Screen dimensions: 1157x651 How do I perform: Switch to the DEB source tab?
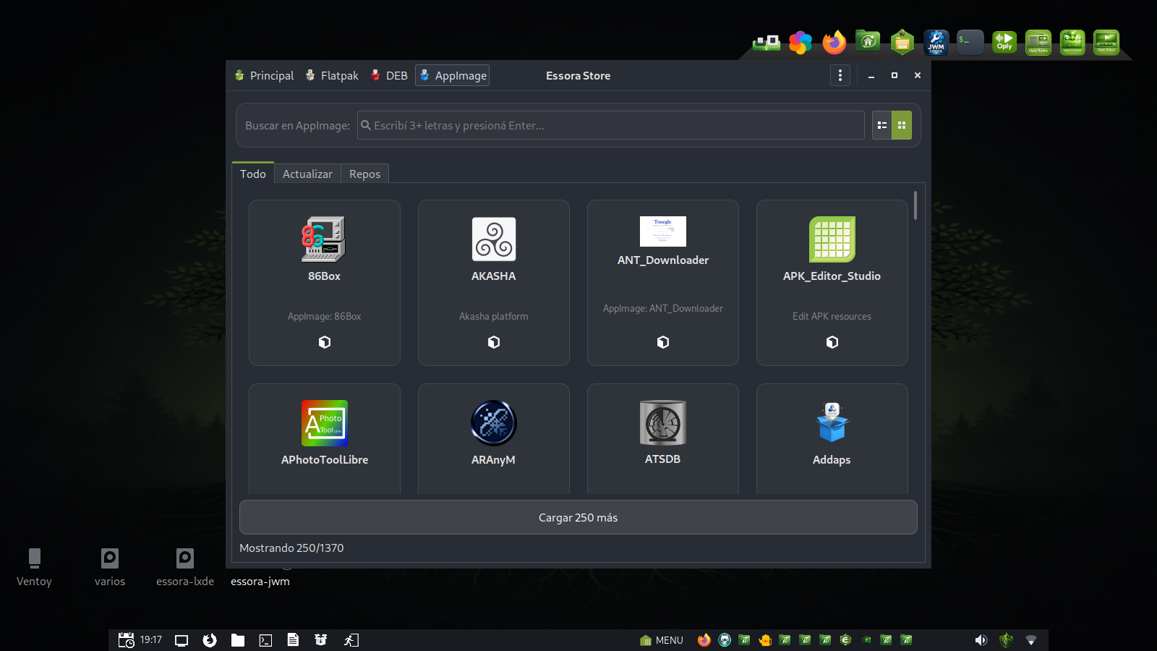pyautogui.click(x=389, y=75)
